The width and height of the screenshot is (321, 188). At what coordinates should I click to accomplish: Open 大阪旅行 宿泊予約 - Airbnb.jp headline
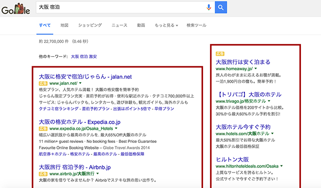75,167
